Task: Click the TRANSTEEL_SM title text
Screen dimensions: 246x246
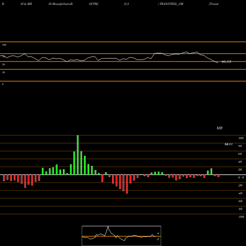Action: (171, 4)
